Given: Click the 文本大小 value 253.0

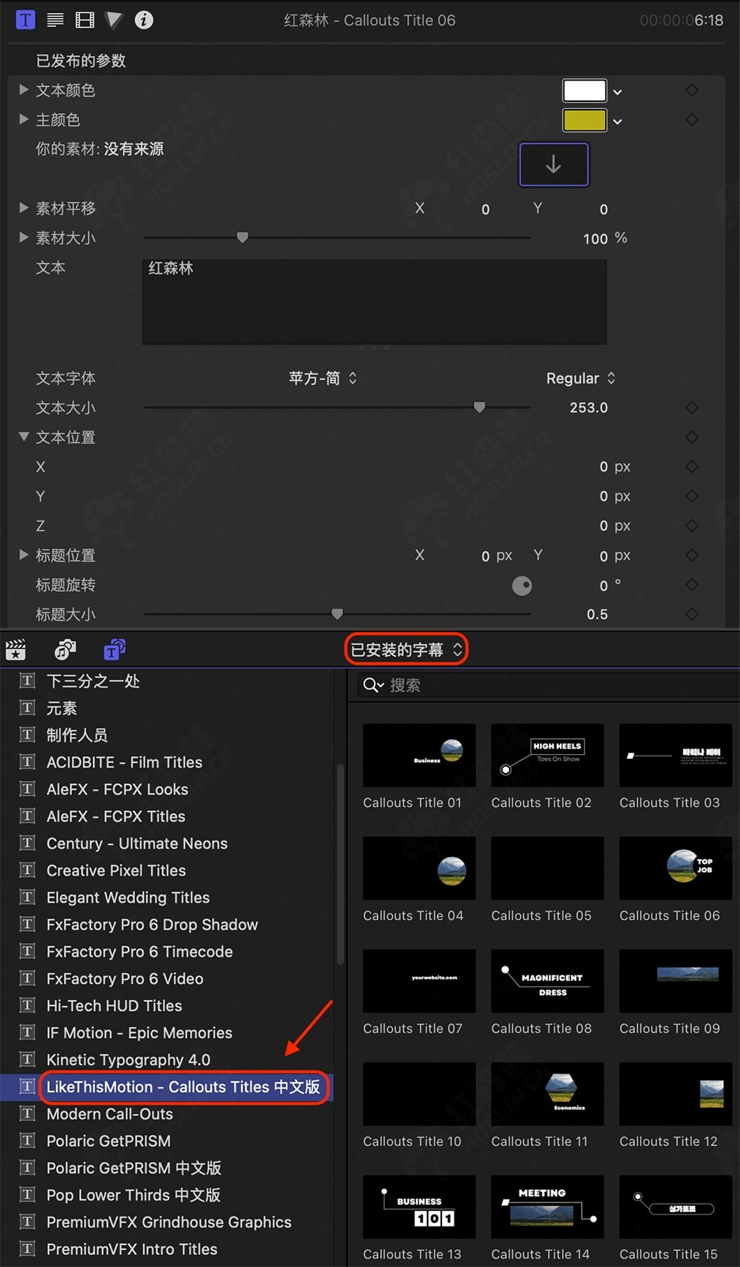Looking at the screenshot, I should coord(589,407).
